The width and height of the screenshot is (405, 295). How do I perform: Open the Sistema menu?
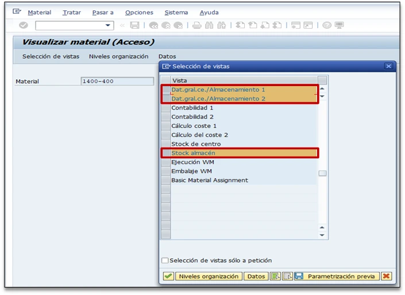pyautogui.click(x=176, y=13)
